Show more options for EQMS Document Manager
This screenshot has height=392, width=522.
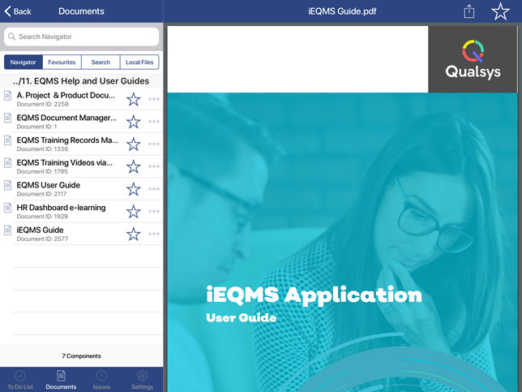click(154, 122)
